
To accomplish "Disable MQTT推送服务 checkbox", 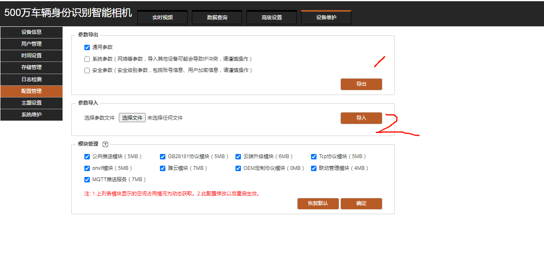I will pos(87,179).
